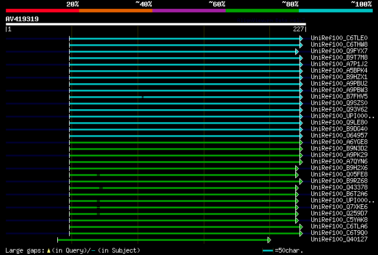
Task: Open hit UniRef100_B9T7M8
Action: pyautogui.click(x=339, y=58)
